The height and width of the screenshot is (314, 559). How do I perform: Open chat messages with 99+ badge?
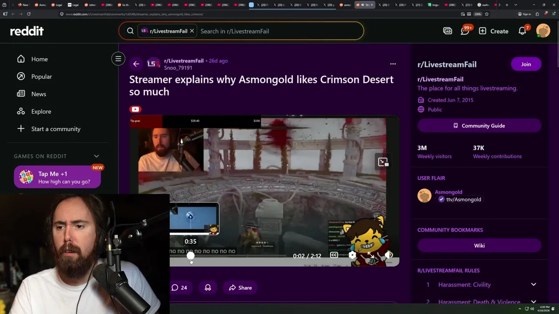coord(465,31)
